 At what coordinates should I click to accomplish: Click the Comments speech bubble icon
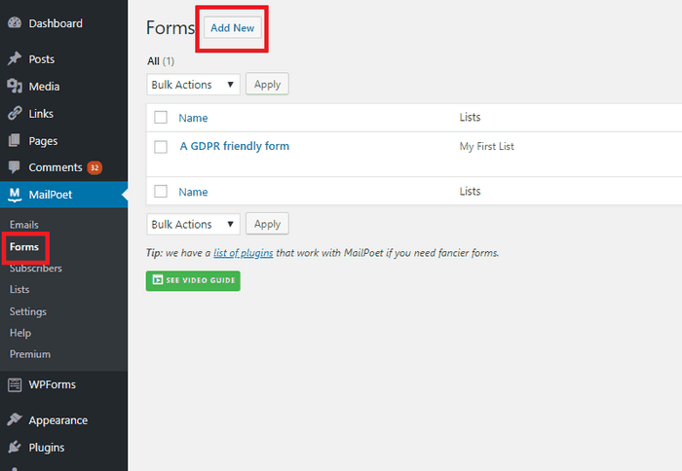15,167
